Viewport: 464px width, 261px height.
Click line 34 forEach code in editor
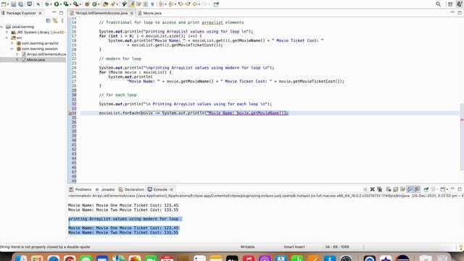pos(194,113)
